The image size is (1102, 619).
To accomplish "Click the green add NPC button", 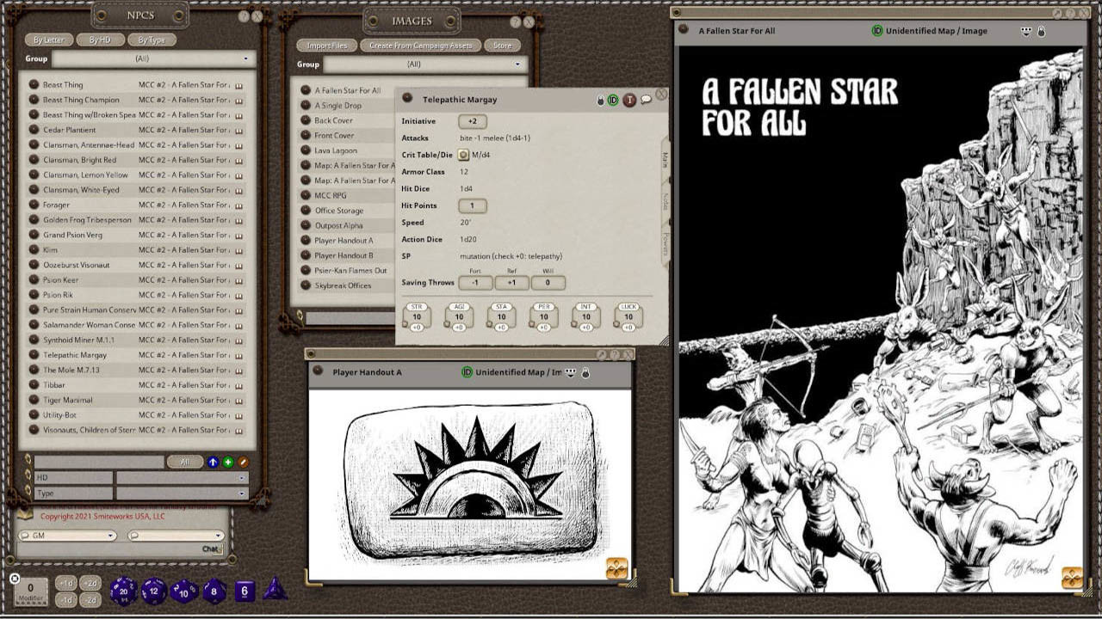I will (228, 463).
